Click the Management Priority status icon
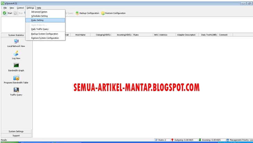The height and width of the screenshot is (143, 253). [227, 140]
